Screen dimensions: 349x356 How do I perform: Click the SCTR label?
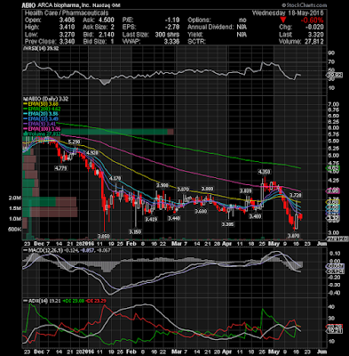tap(196, 42)
